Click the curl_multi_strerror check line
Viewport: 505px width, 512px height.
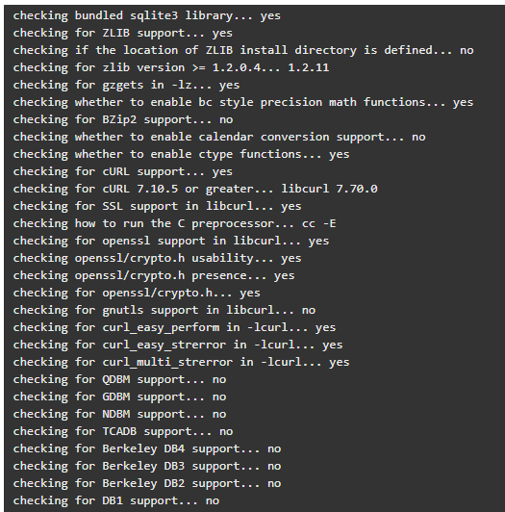click(x=181, y=362)
